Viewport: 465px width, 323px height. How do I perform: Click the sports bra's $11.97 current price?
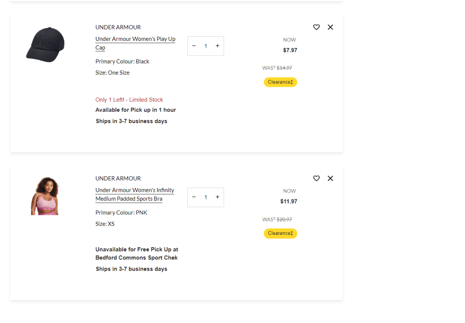coord(289,202)
